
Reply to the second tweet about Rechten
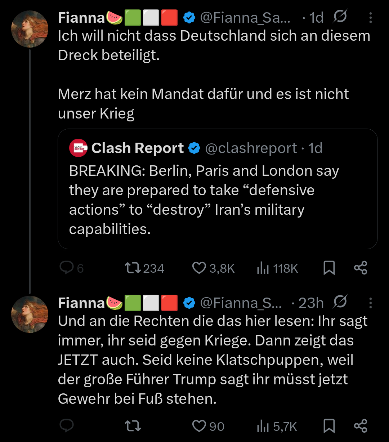pyautogui.click(x=67, y=426)
